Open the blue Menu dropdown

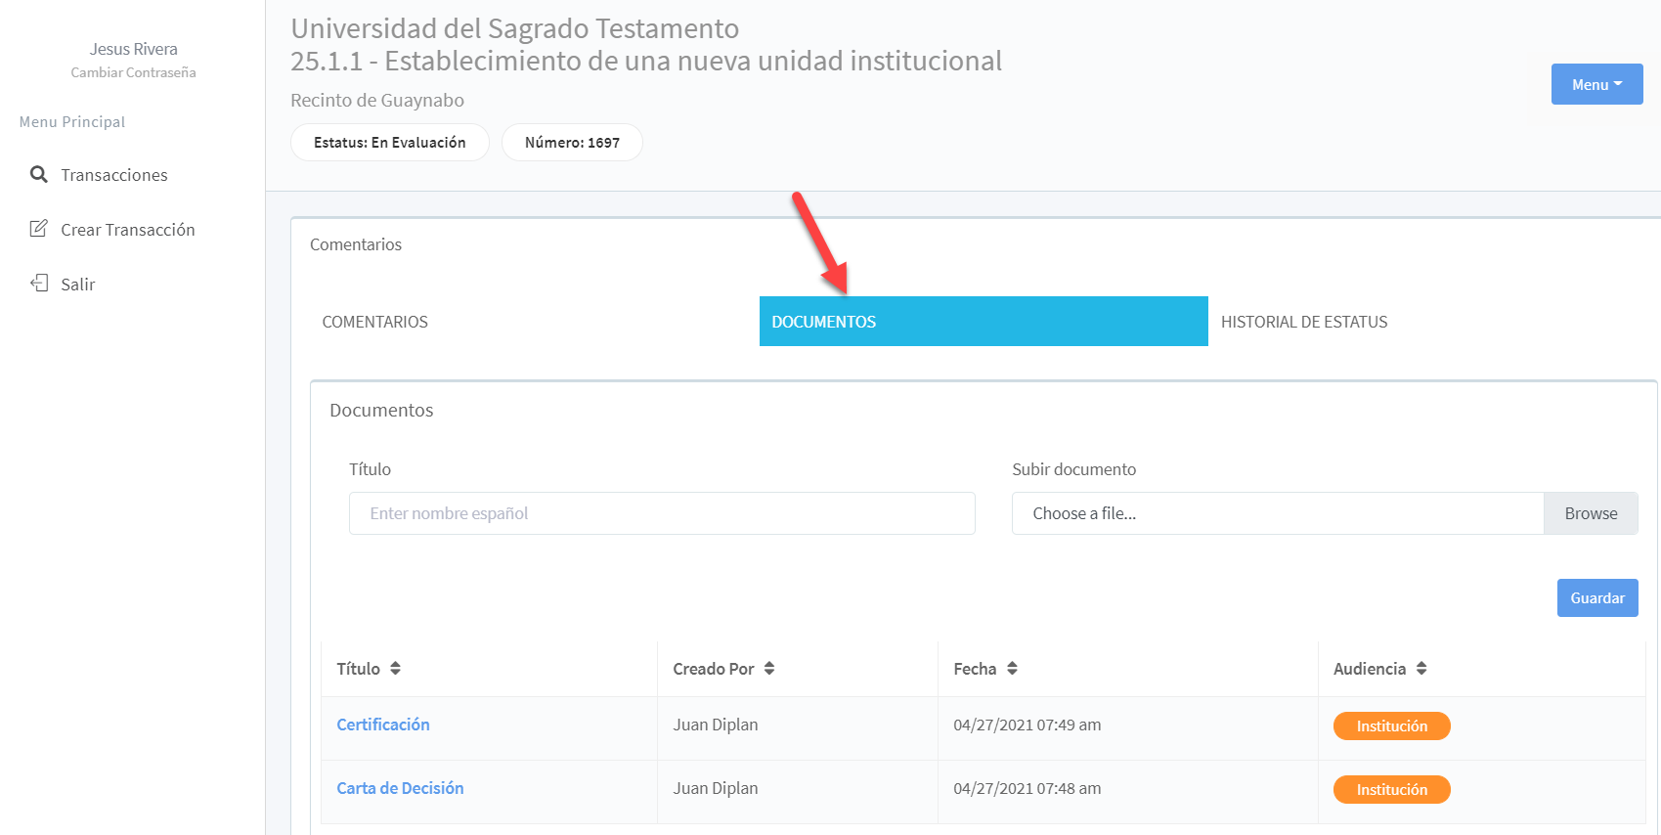click(1596, 85)
